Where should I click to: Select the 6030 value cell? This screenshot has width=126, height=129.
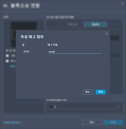tap(26, 51)
